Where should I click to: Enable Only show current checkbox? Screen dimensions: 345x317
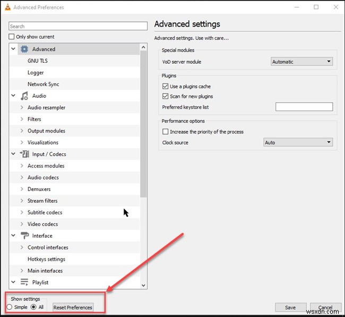click(12, 36)
